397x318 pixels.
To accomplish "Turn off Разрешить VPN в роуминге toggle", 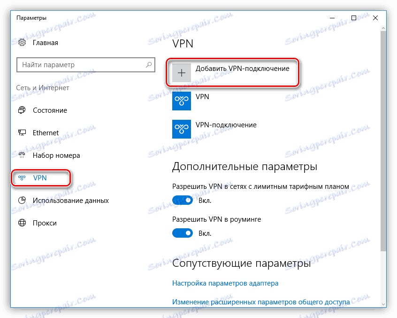I will (183, 233).
